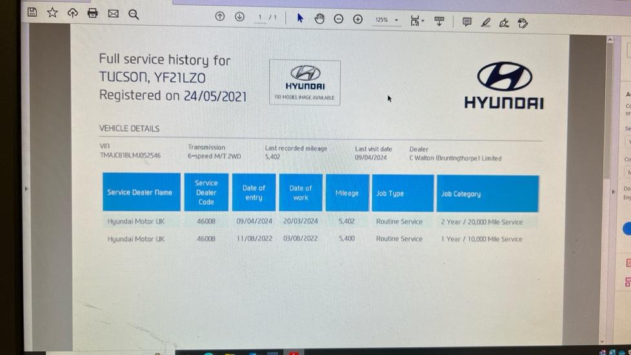The width and height of the screenshot is (631, 355).
Task: Open the fit page options tool
Action: tap(417, 21)
